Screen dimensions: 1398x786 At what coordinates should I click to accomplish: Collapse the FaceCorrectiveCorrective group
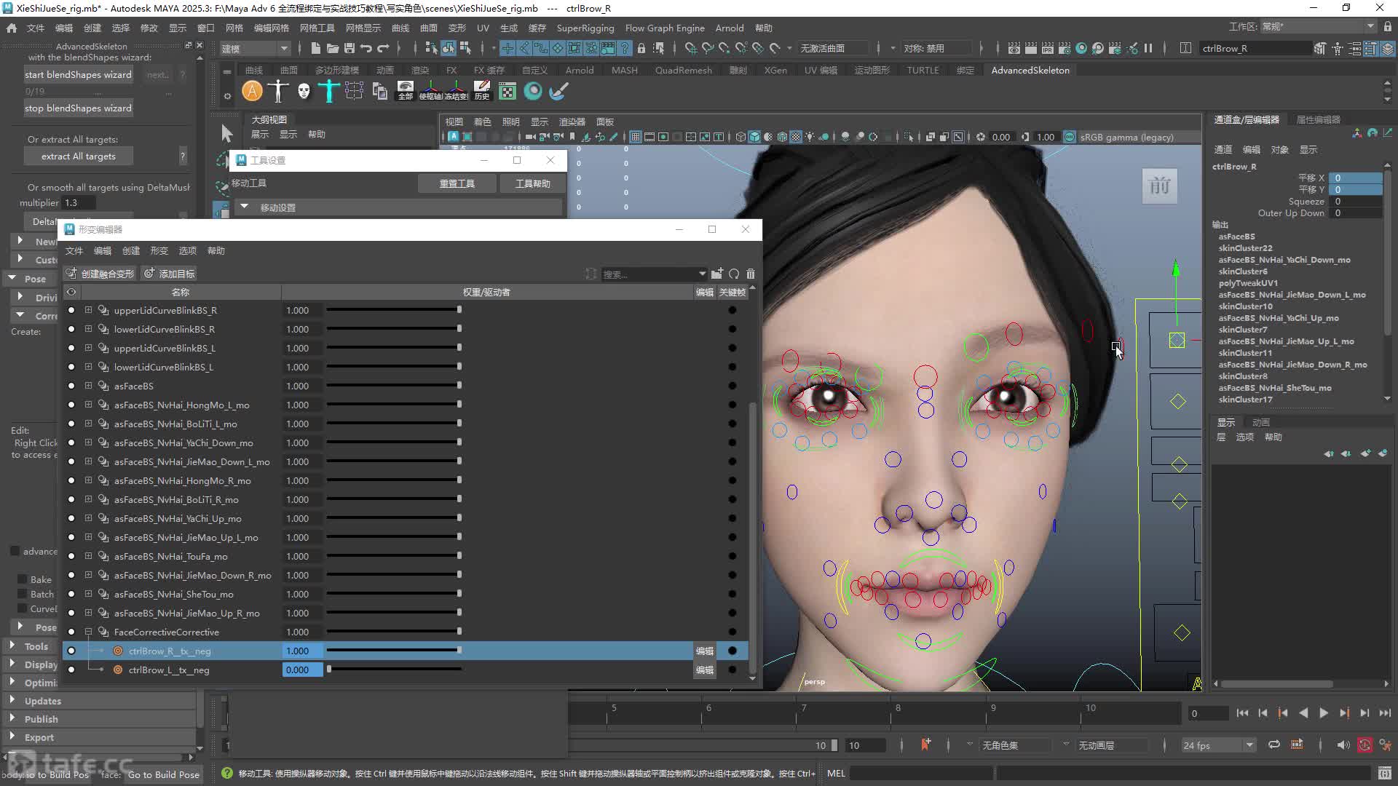(88, 632)
